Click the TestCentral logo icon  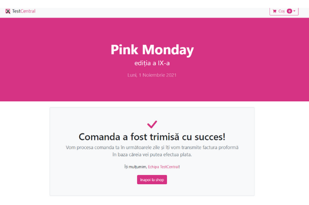tap(8, 11)
